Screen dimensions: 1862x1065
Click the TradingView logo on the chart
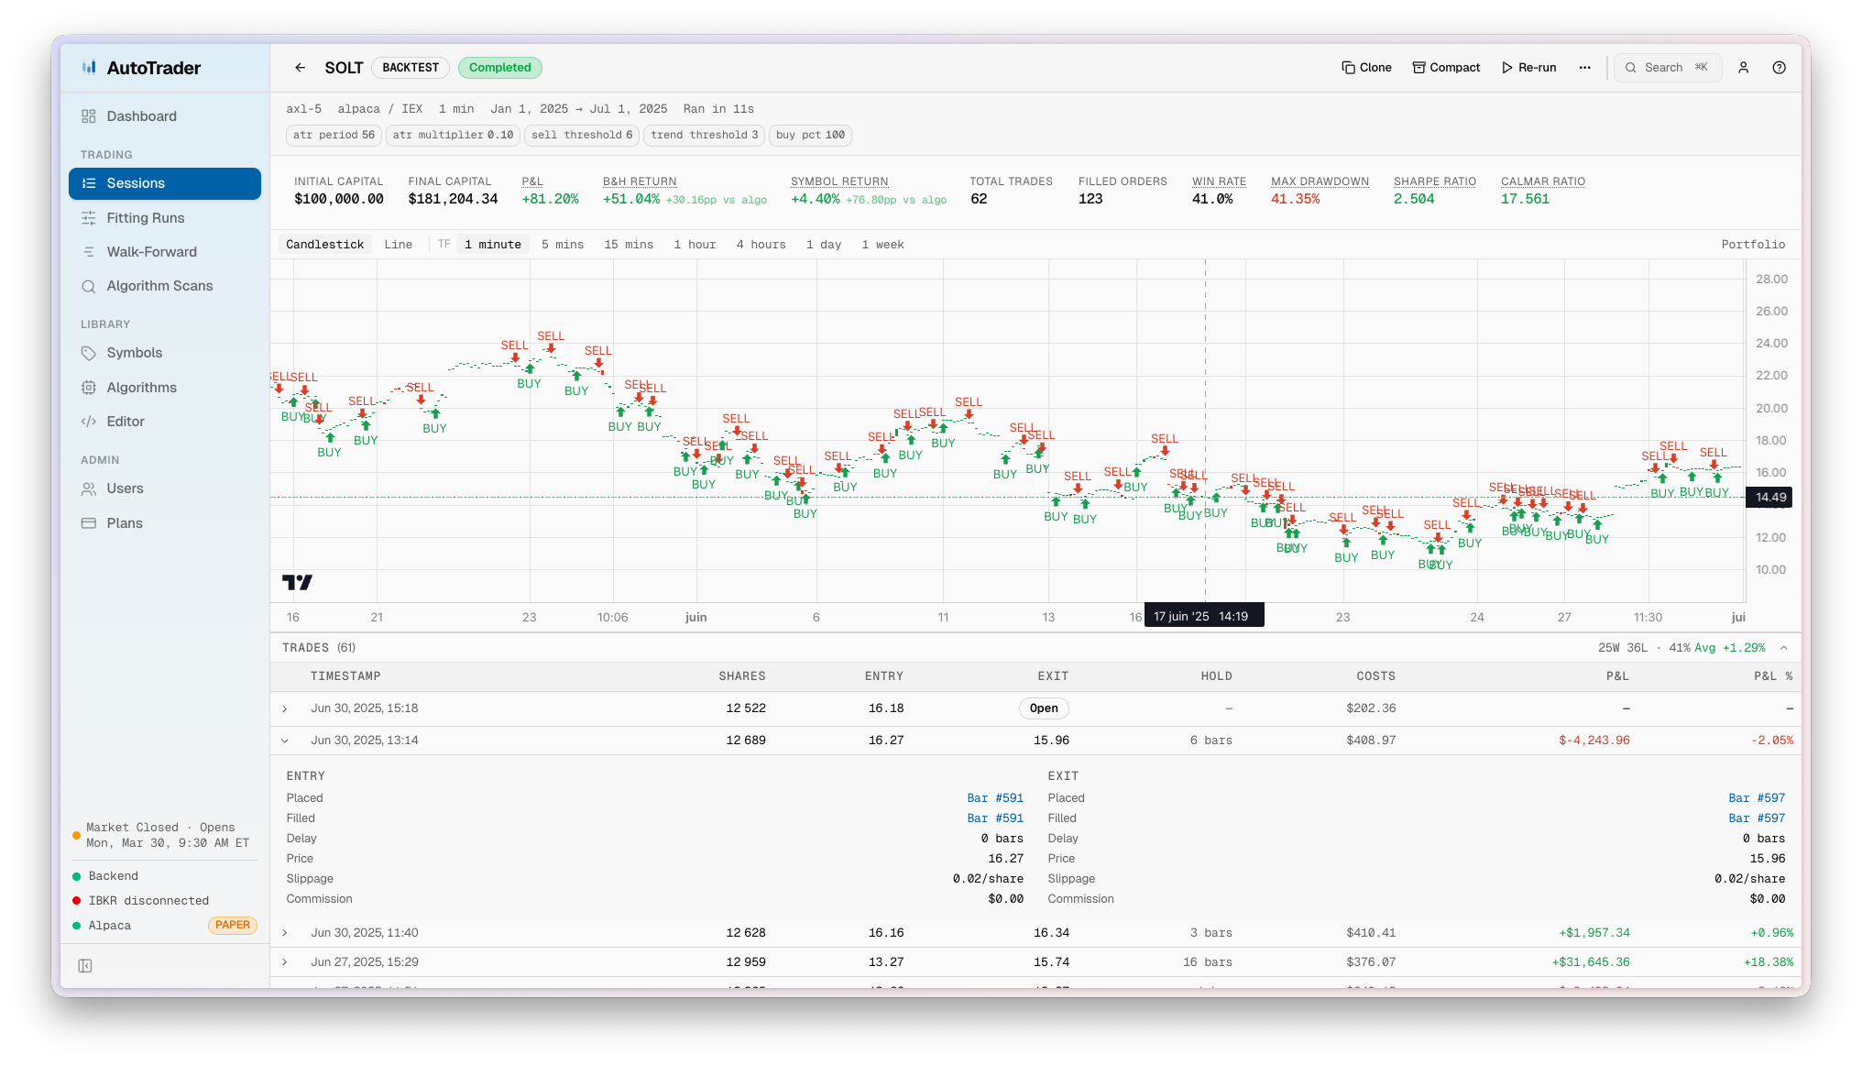297,581
